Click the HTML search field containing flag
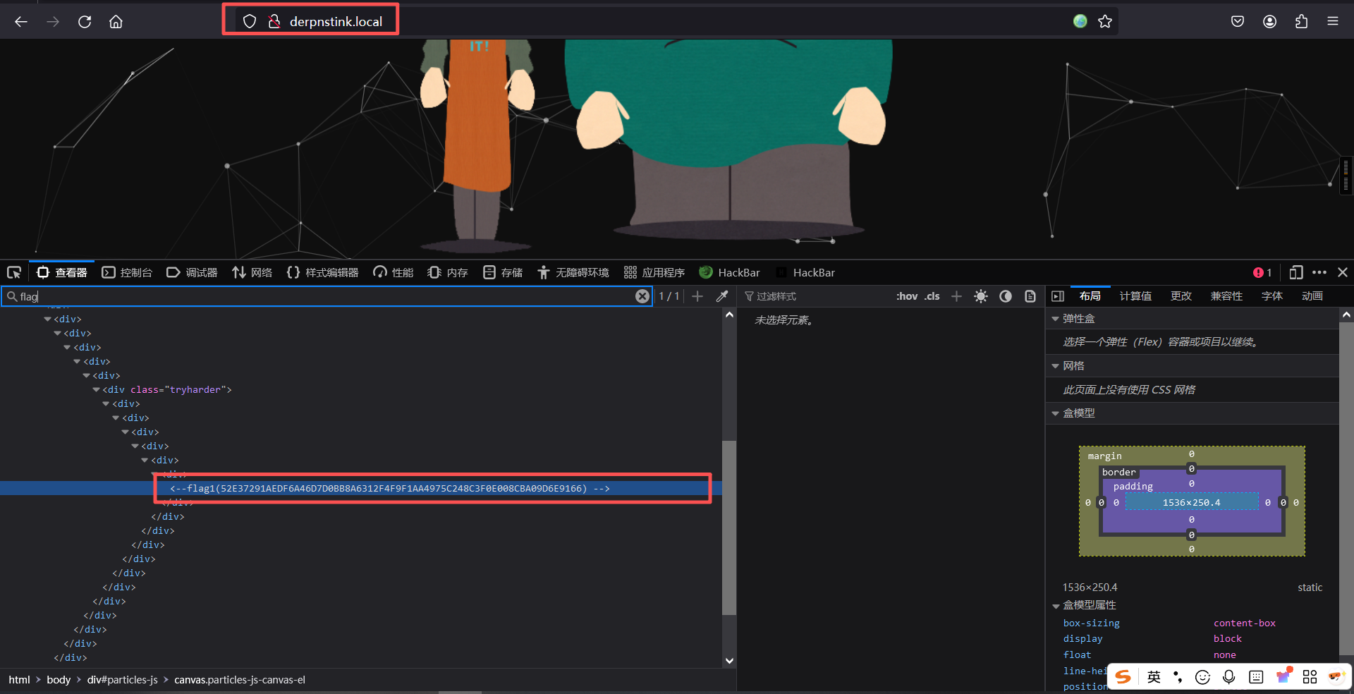Viewport: 1354px width, 694px height. point(327,296)
